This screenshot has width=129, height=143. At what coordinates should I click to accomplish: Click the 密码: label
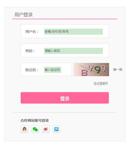point(30,51)
